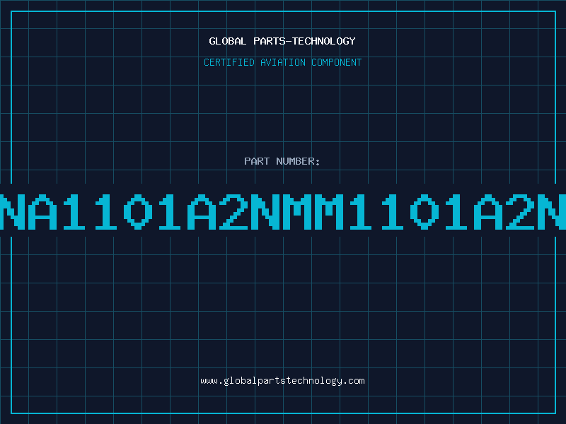Screen dimensions: 566x424
Task: Open the www.globalpartstechnology.com link
Action: pyautogui.click(x=282, y=381)
